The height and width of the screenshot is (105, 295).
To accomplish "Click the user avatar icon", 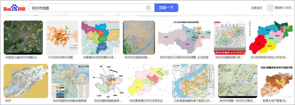I will 270,8.
